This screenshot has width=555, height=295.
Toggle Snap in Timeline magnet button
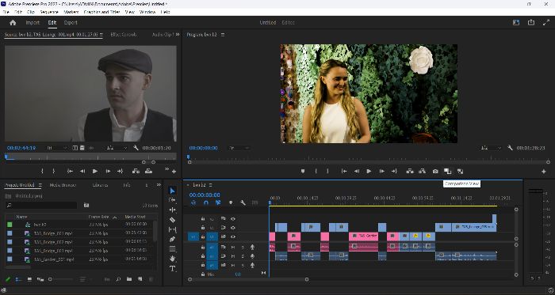click(x=206, y=203)
